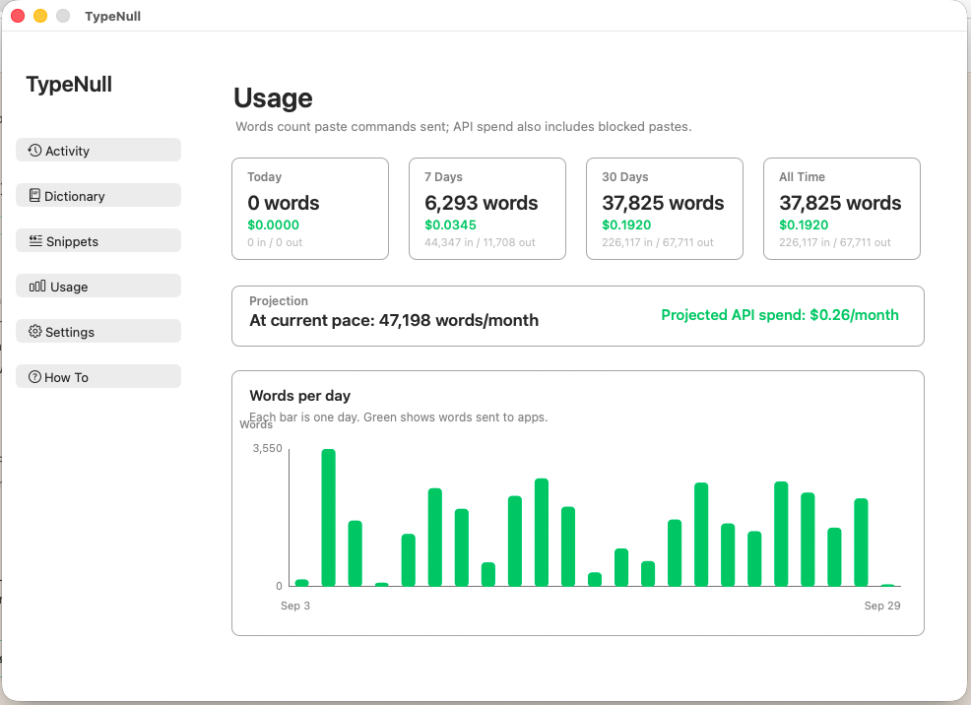Screen dimensions: 971x705
Task: Click the Settings gear icon
Action: pos(35,331)
